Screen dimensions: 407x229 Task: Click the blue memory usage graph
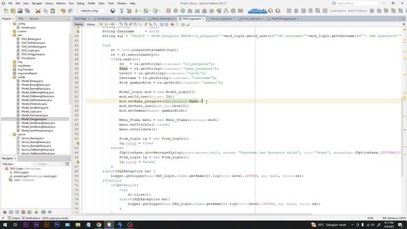[257, 11]
